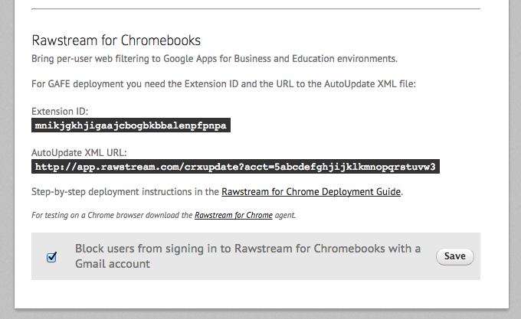The height and width of the screenshot is (319, 521).
Task: Open the Rawstream for Chrome Deployment Guide link
Action: pos(311,192)
